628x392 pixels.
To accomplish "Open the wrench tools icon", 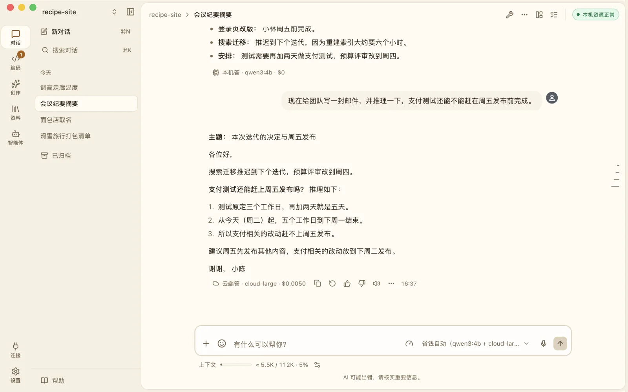I will pyautogui.click(x=509, y=15).
